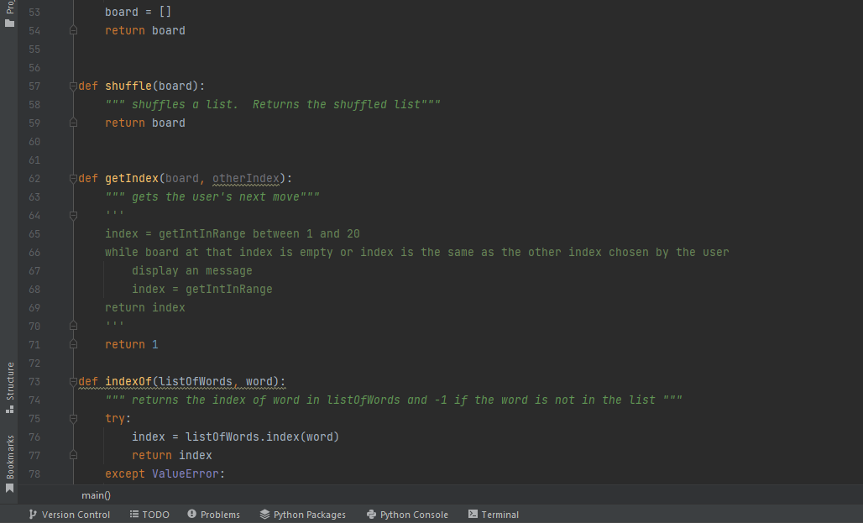Click the Version Control branch icon
863x523 pixels.
(33, 515)
